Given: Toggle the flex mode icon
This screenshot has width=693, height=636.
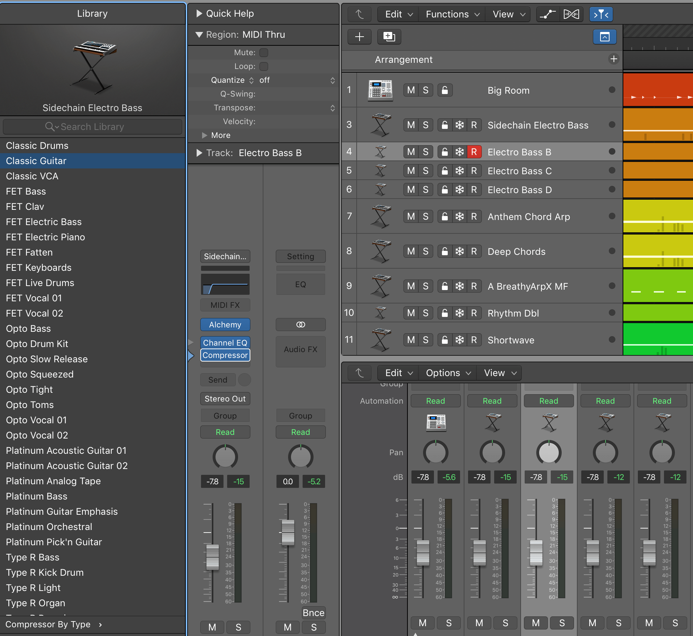Looking at the screenshot, I should [x=571, y=14].
